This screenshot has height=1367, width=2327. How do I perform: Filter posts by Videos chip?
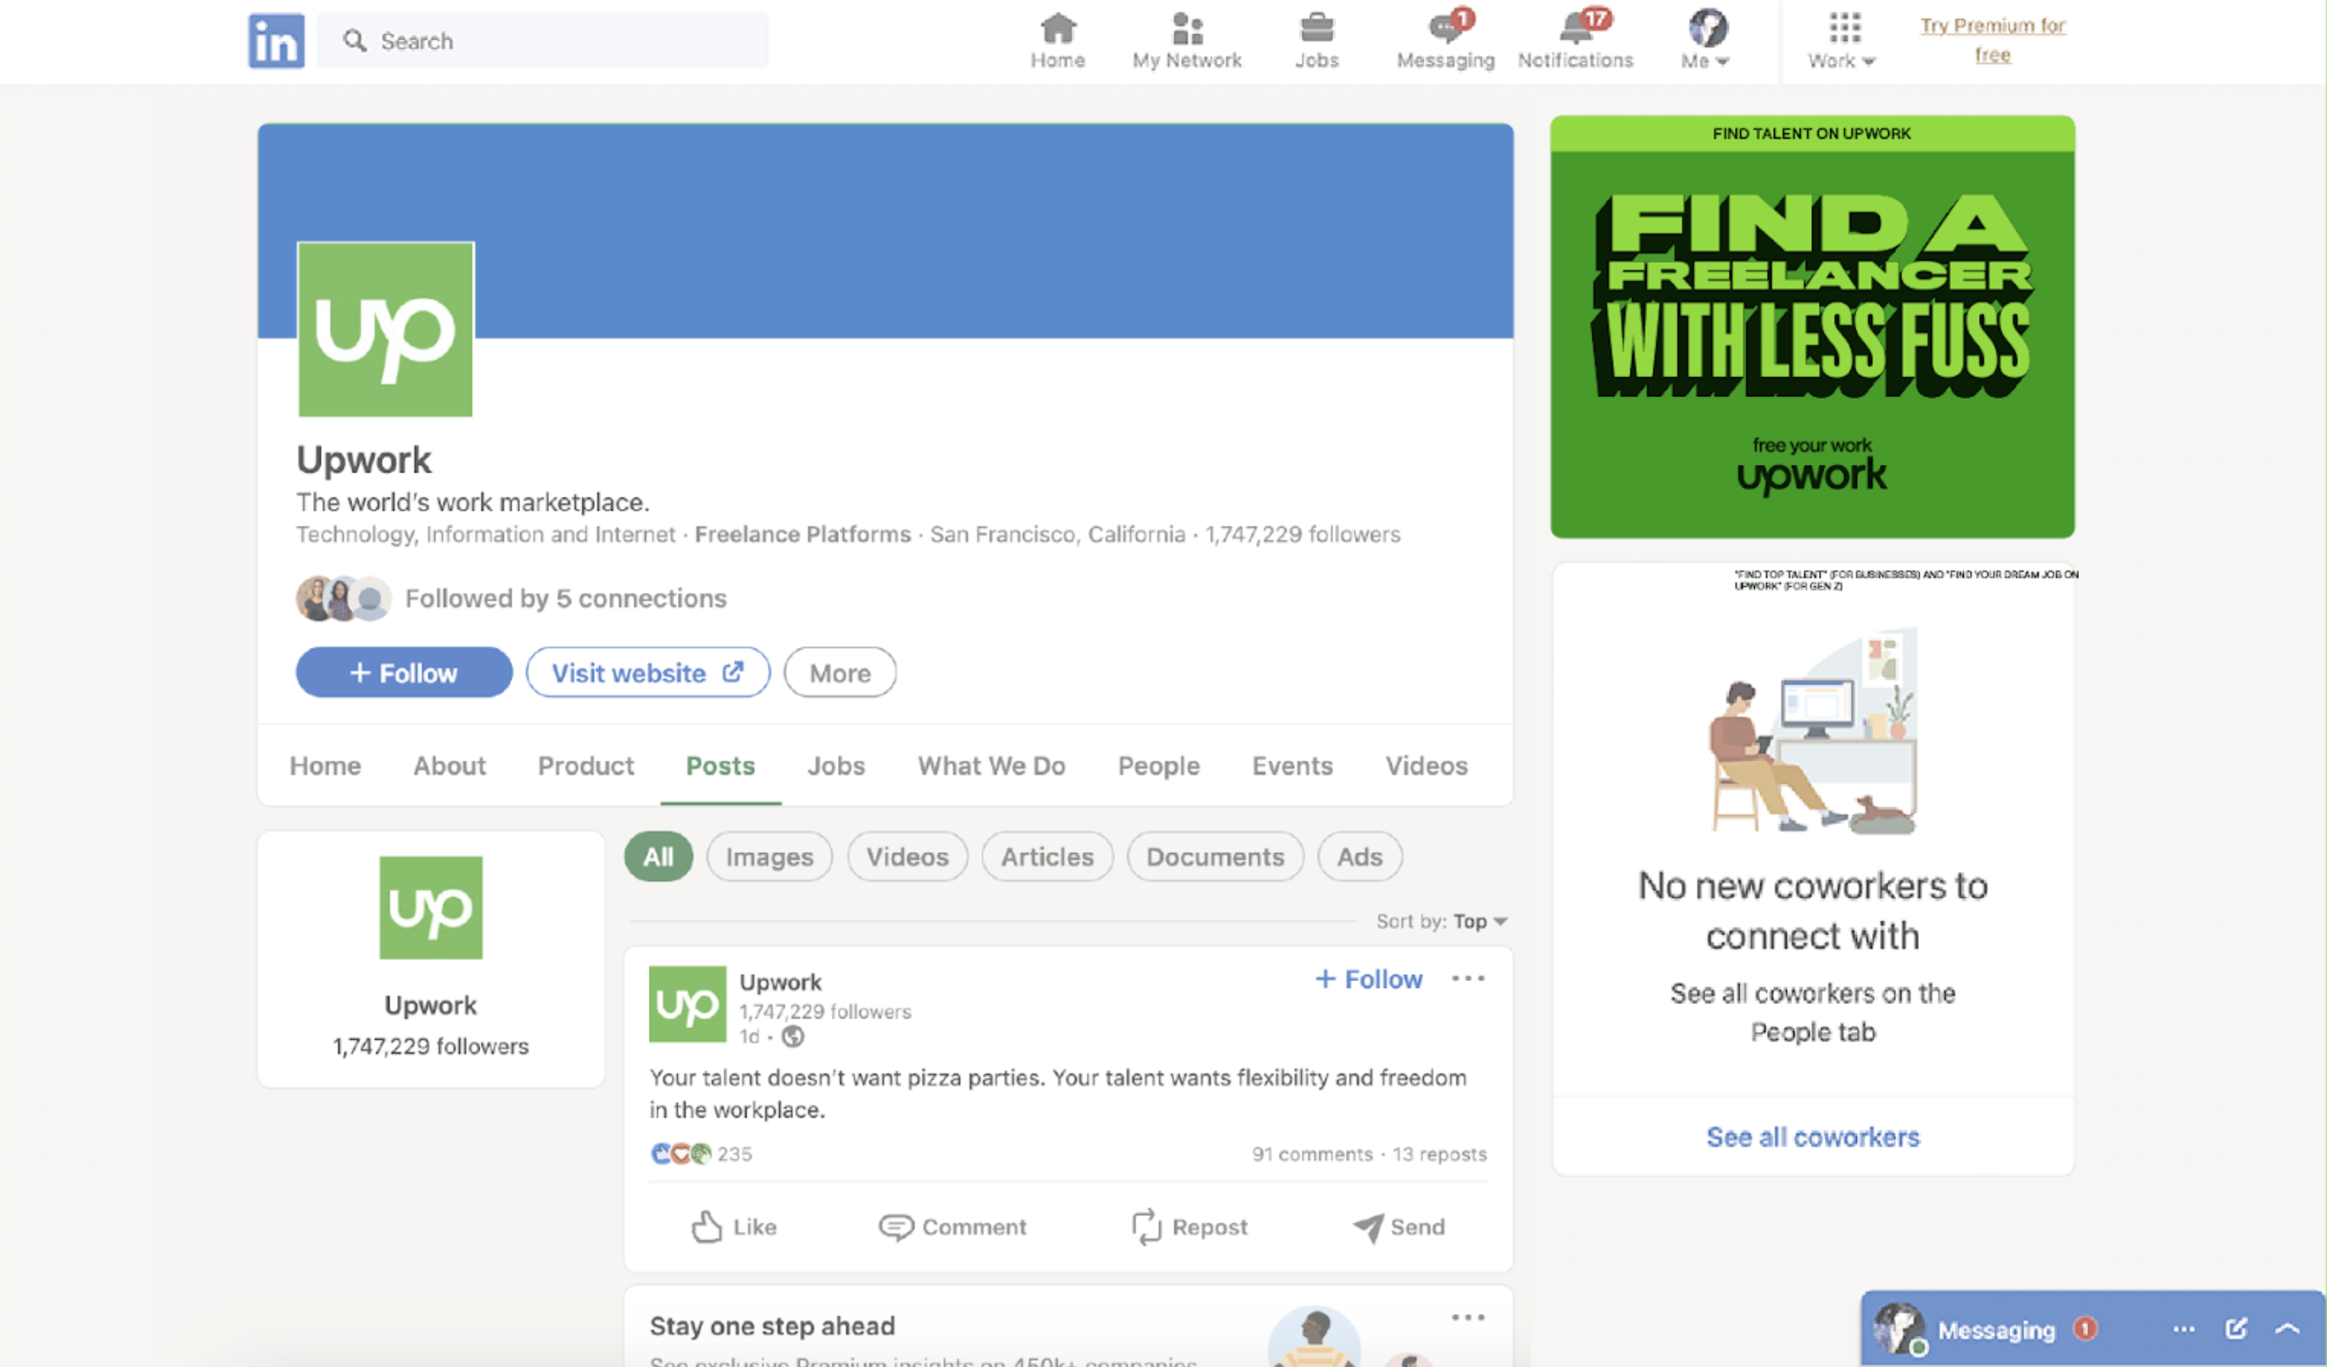click(907, 856)
